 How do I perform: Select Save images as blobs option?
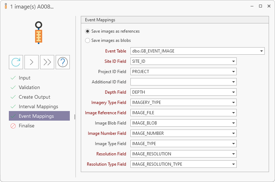(88, 40)
